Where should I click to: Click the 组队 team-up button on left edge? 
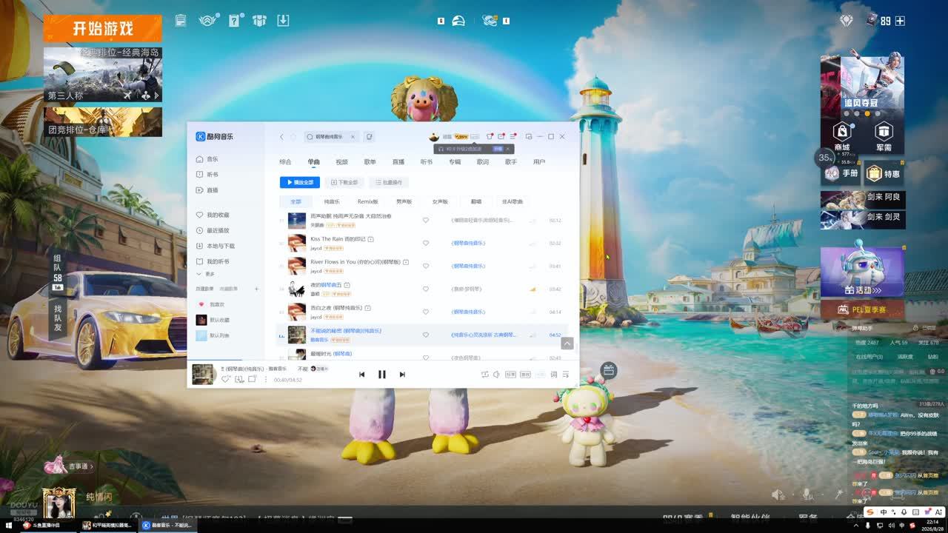point(58,272)
